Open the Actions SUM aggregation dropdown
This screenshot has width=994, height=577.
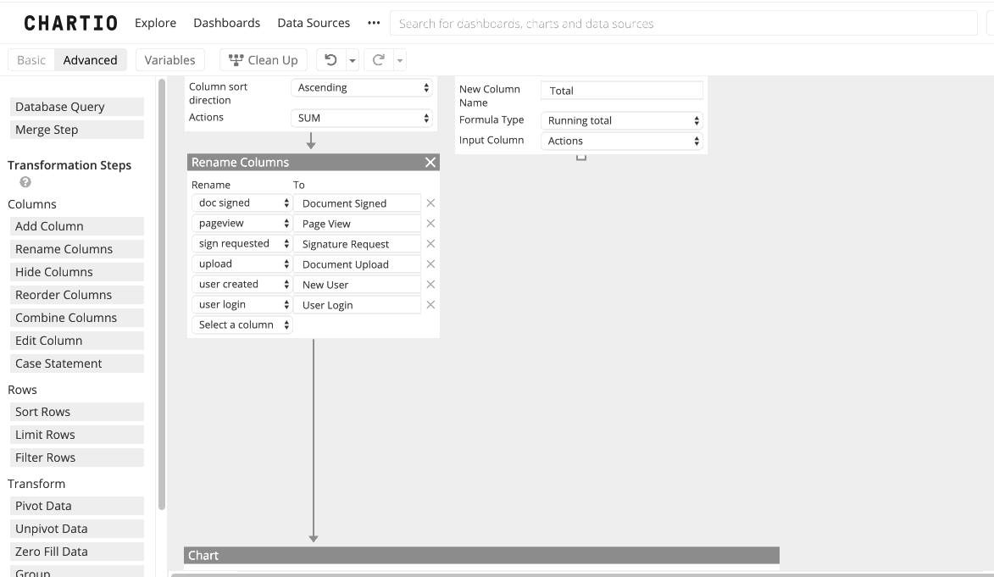tap(362, 118)
